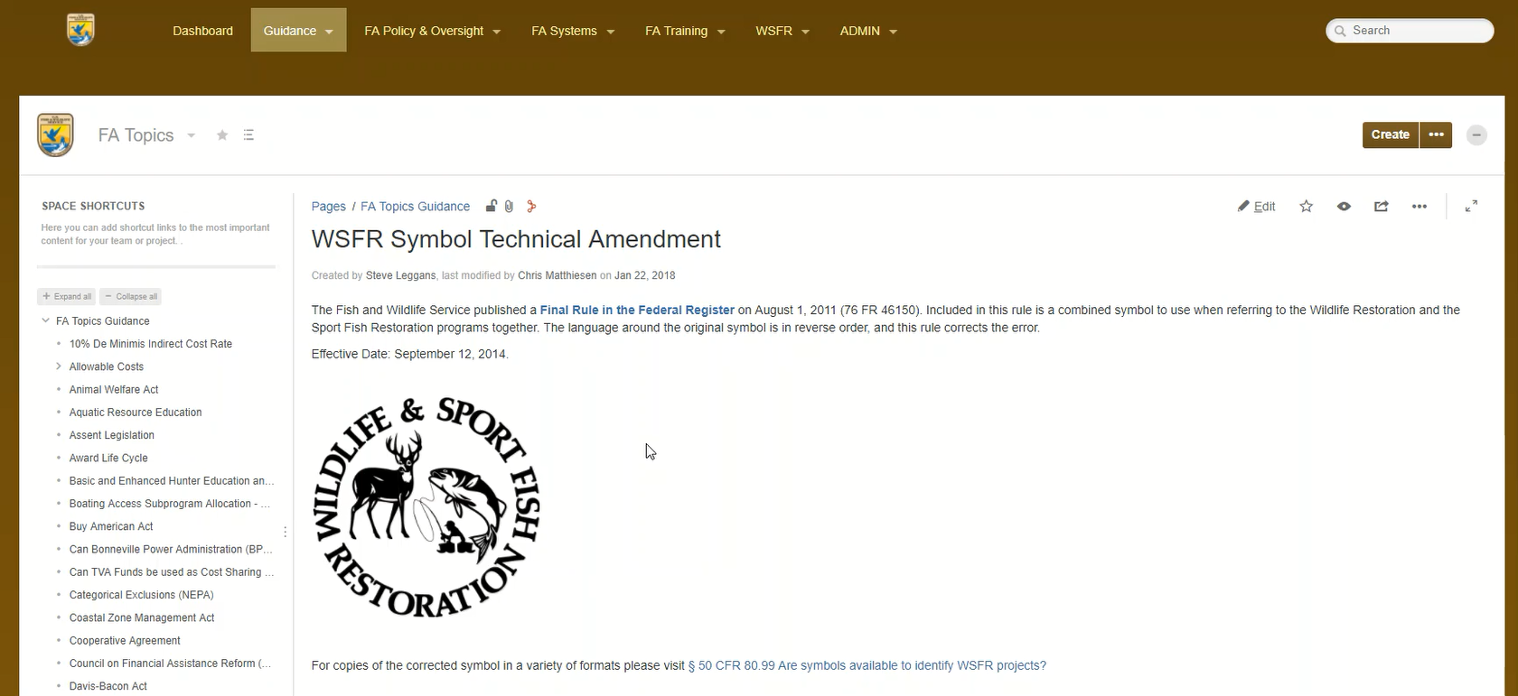Click the Fish and Wildlife Service logo in the top navigation bar
The image size is (1518, 696).
(x=80, y=30)
